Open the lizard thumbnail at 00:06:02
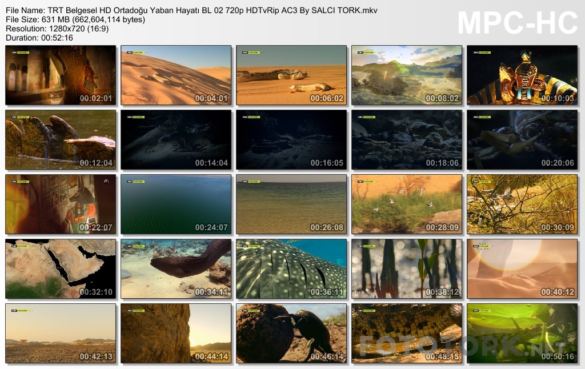Image resolution: width=585 pixels, height=369 pixels. 291,75
